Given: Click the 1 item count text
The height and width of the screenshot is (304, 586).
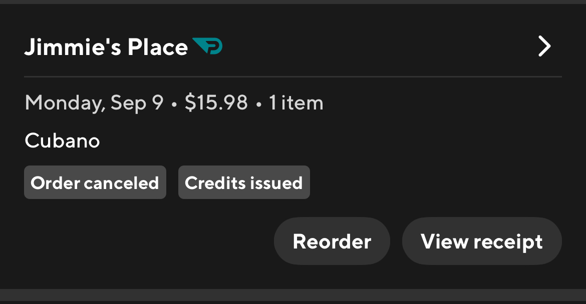Looking at the screenshot, I should (296, 103).
